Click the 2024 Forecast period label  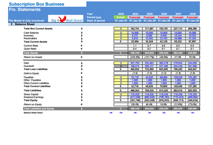[135, 17]
